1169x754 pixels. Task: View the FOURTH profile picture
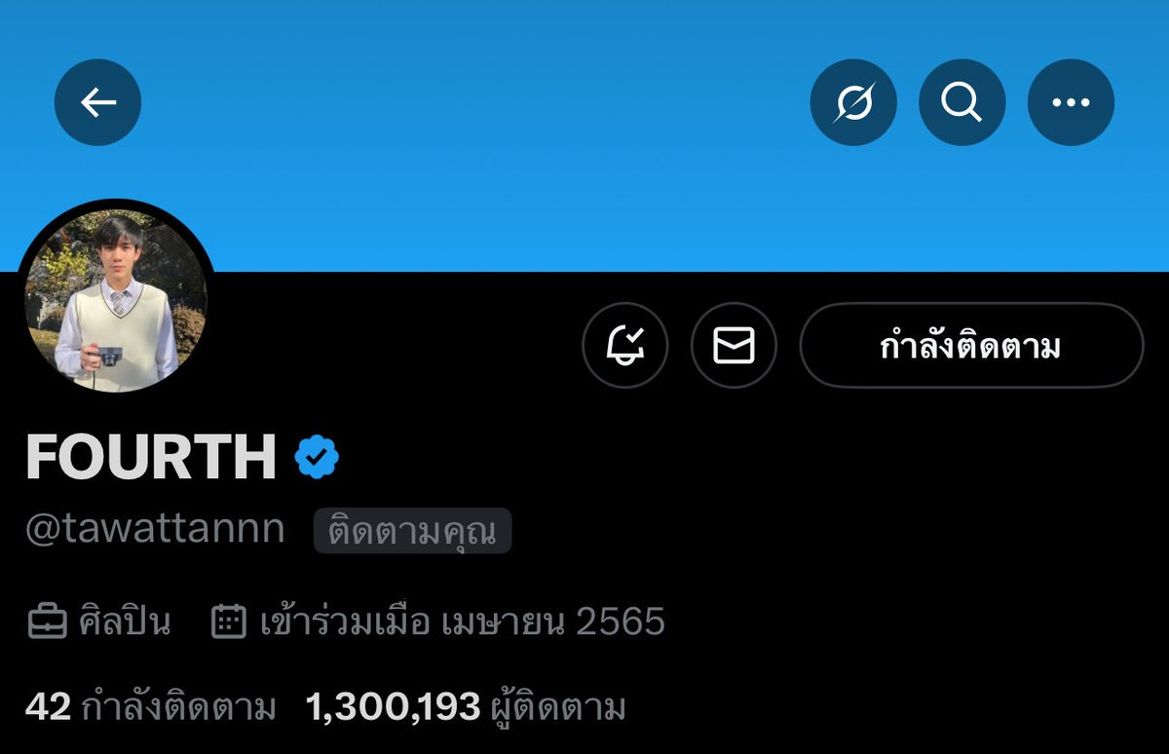tap(116, 300)
